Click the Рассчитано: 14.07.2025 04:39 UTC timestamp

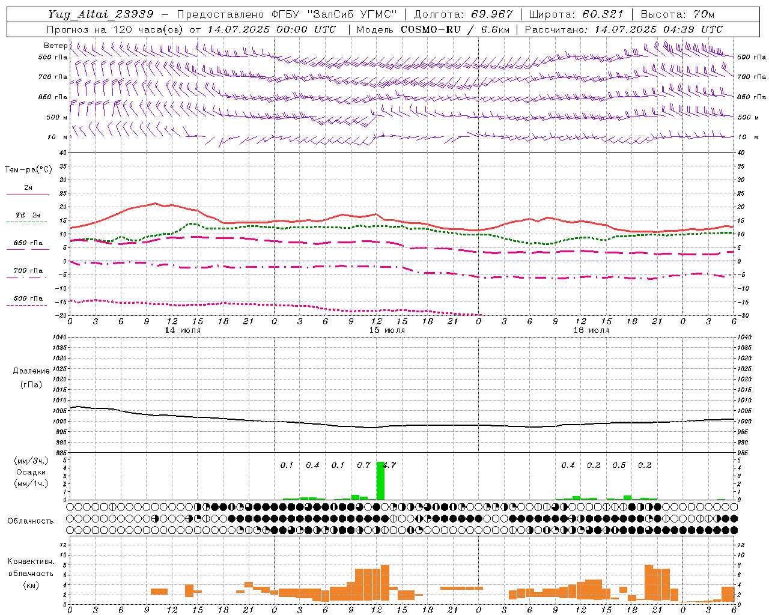(624, 29)
